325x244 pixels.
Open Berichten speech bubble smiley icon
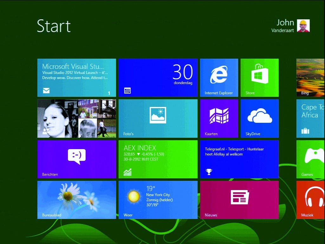click(76, 156)
